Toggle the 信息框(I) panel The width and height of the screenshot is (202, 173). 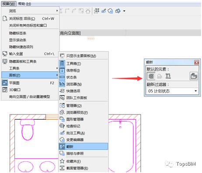[x=84, y=70]
